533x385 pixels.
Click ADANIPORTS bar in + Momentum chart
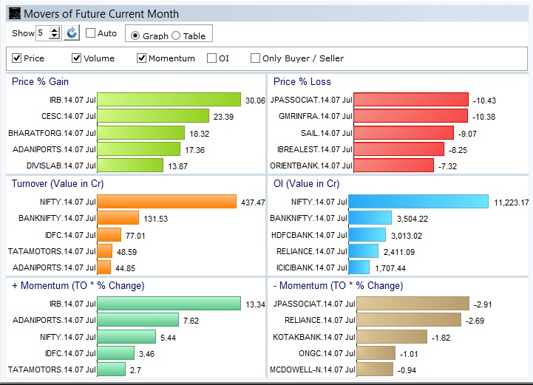click(x=138, y=320)
